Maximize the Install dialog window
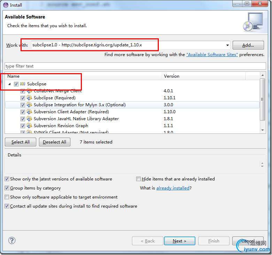 [247, 3]
